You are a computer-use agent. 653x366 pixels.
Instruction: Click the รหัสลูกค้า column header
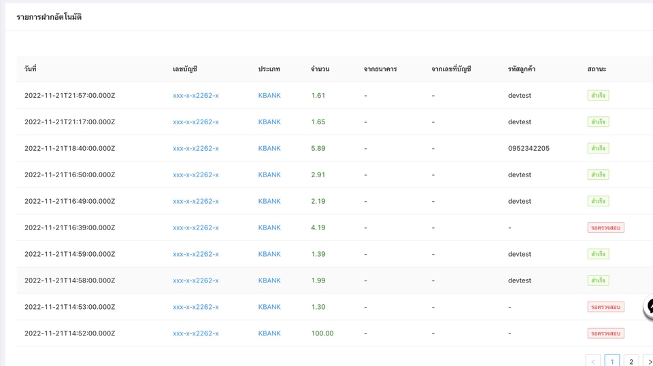522,69
